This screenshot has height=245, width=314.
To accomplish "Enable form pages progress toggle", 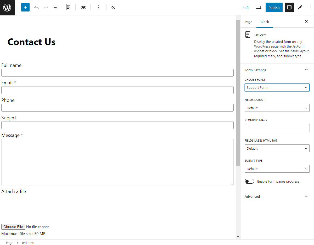I will tap(249, 181).
